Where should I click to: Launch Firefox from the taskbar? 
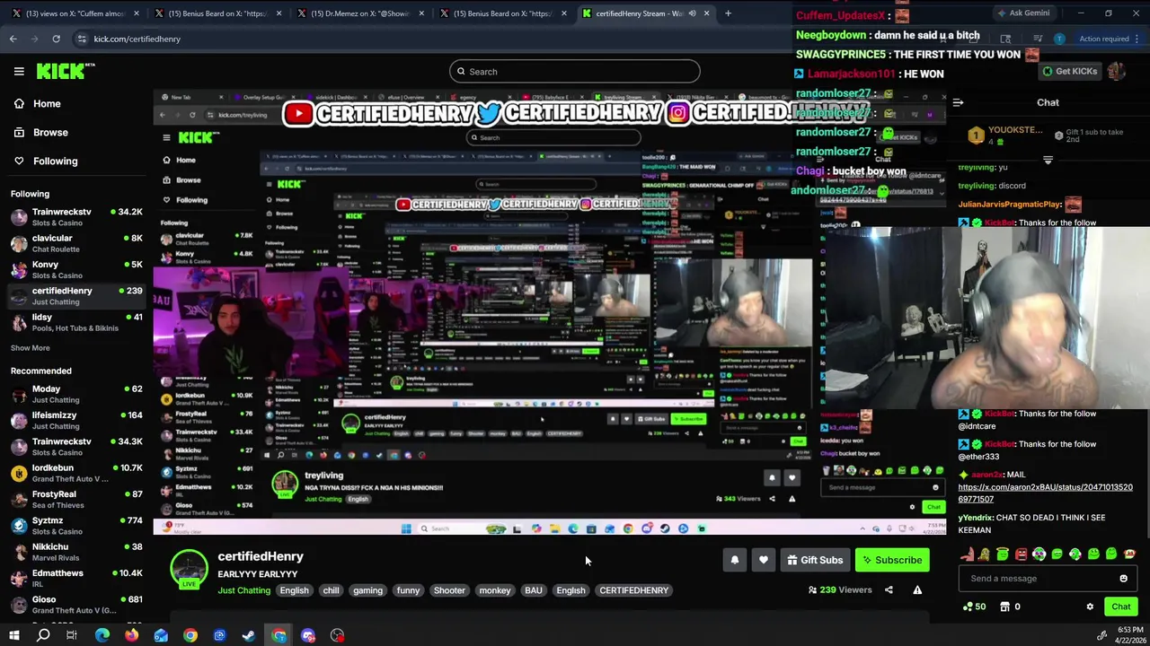(x=132, y=635)
